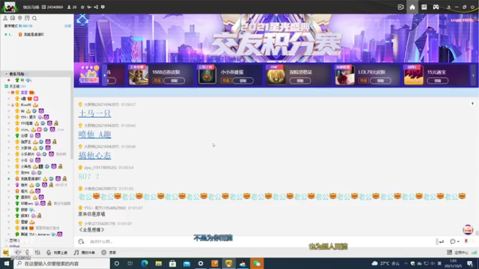Click the 搞他心态 chat message
This screenshot has height=269, width=479.
(x=95, y=155)
